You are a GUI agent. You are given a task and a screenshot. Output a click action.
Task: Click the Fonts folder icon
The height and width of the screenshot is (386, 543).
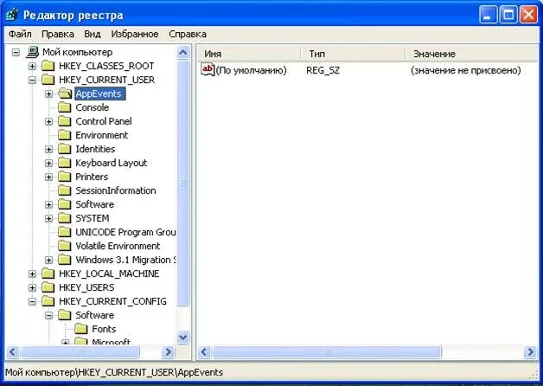81,329
